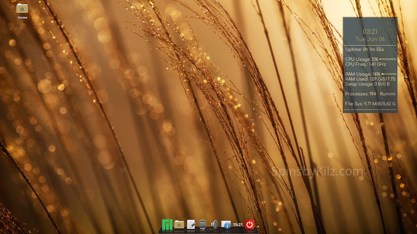Click the RAM Usage bar in widget

pos(389,74)
